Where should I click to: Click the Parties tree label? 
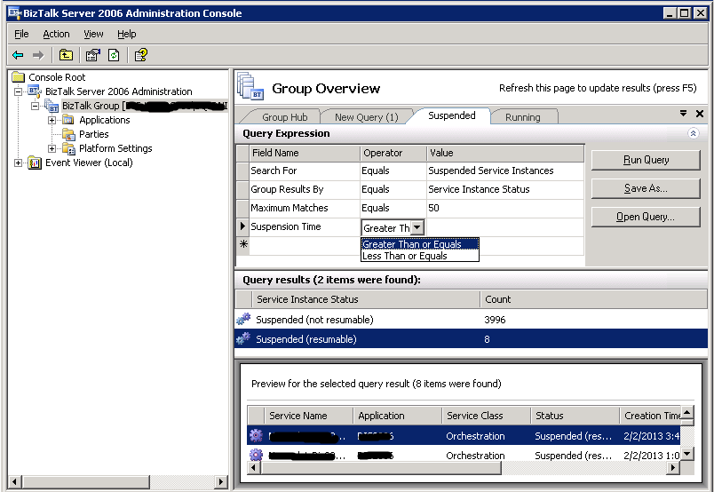94,134
